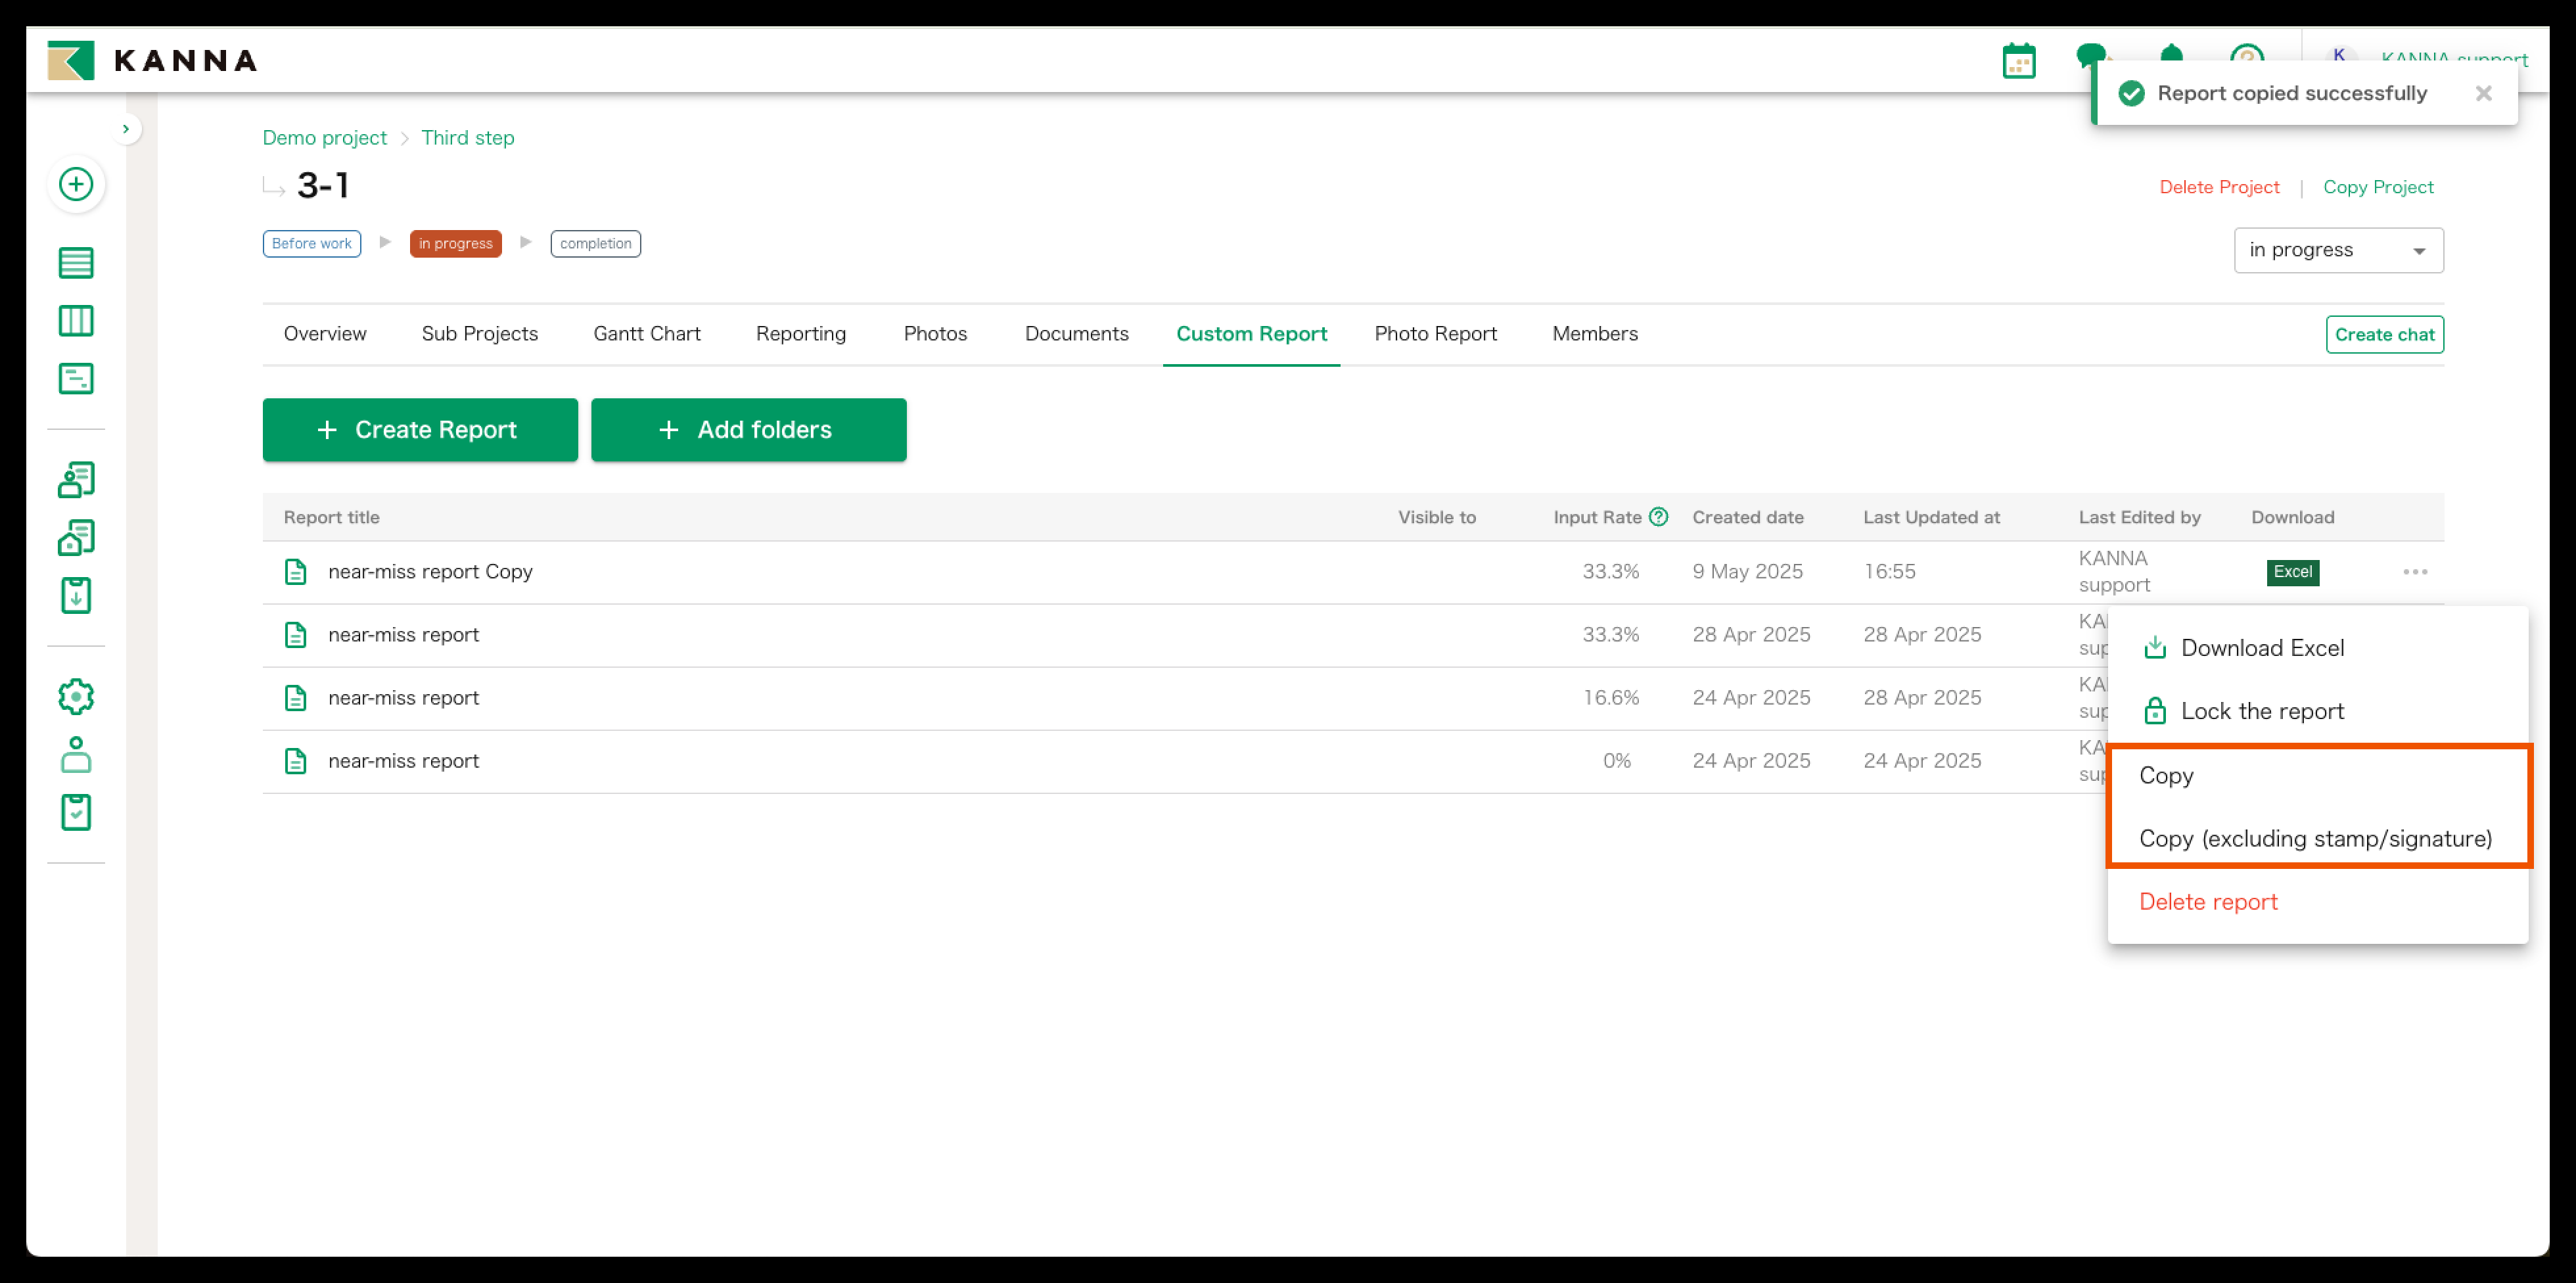
Task: Open the calendar icon in header
Action: 2018,62
